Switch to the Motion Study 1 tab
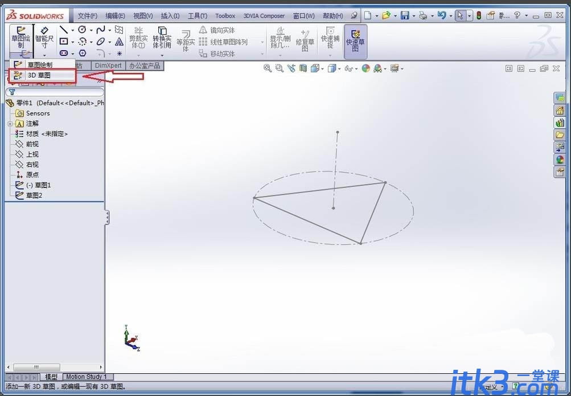The width and height of the screenshot is (571, 396). click(x=88, y=377)
